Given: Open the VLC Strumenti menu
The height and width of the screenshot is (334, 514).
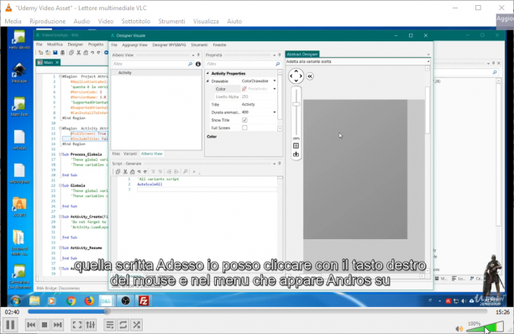Looking at the screenshot, I should point(171,21).
